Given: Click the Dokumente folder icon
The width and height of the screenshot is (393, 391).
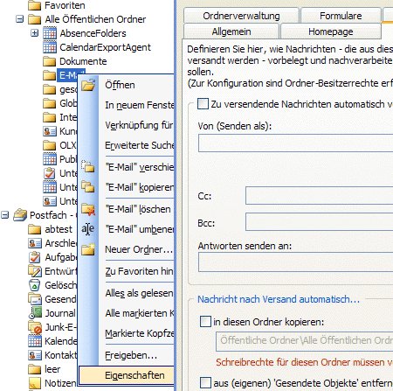Looking at the screenshot, I should [49, 61].
